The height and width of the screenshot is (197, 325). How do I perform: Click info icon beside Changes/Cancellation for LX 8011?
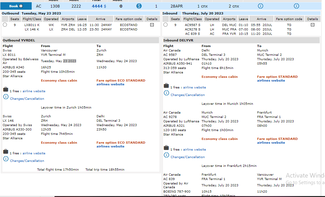pyautogui.click(x=6, y=97)
